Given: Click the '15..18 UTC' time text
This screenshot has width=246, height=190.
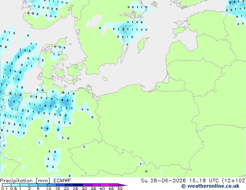Looking at the screenshot, I should (204, 181).
